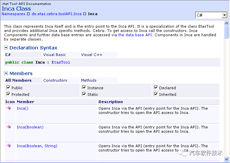Collapse the Members section
The image size is (230, 163).
click(x=6, y=73)
